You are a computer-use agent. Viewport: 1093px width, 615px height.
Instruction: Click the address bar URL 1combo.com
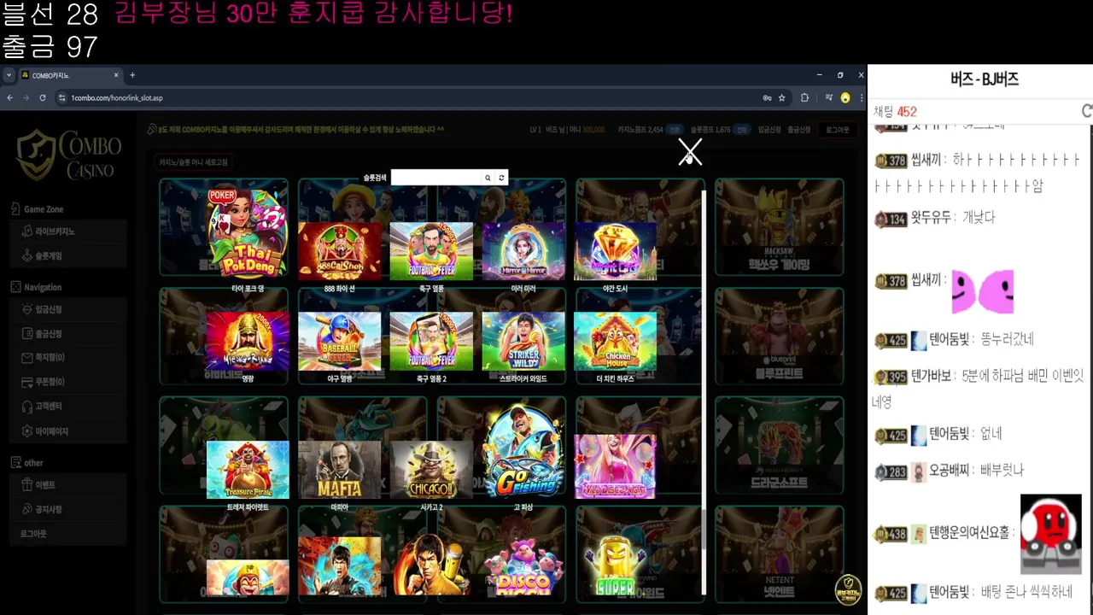point(117,98)
